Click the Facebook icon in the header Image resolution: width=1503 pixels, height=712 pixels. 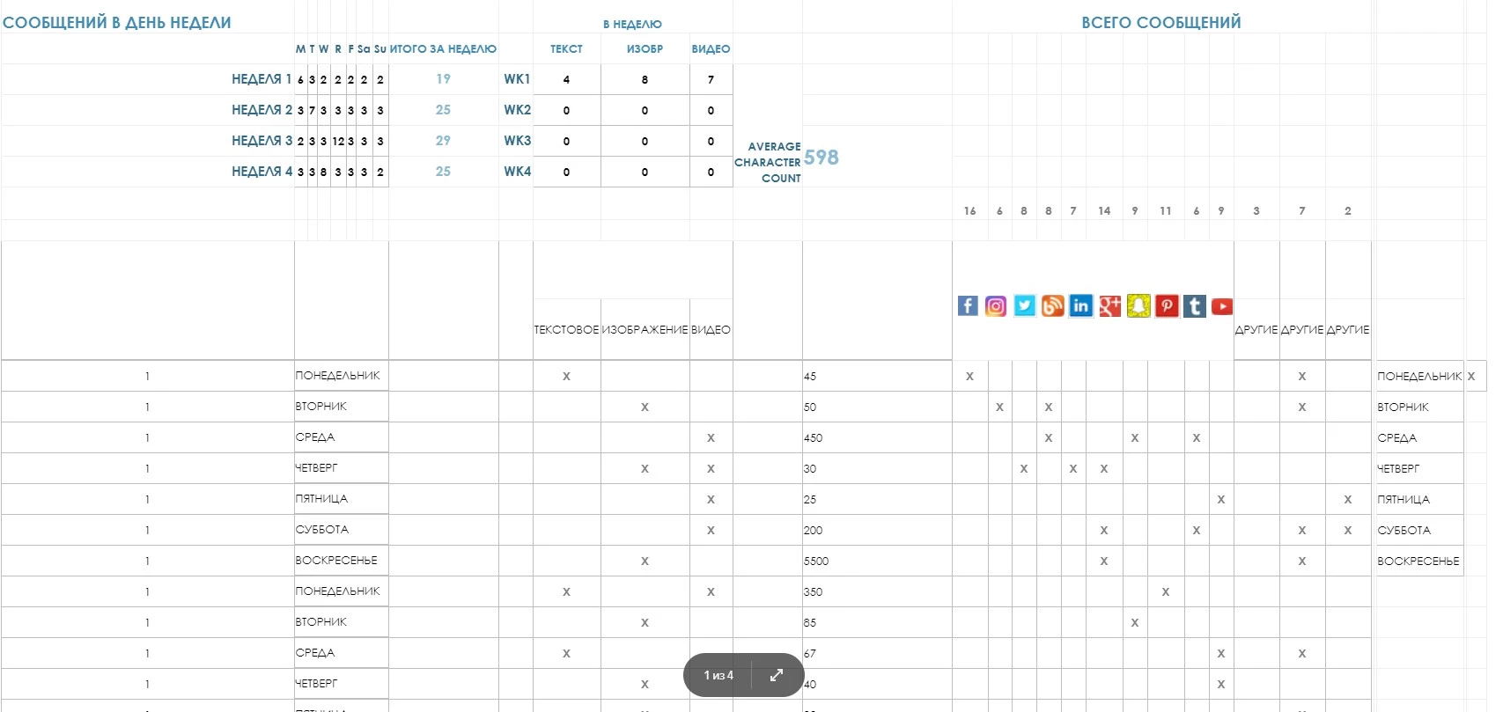point(968,305)
